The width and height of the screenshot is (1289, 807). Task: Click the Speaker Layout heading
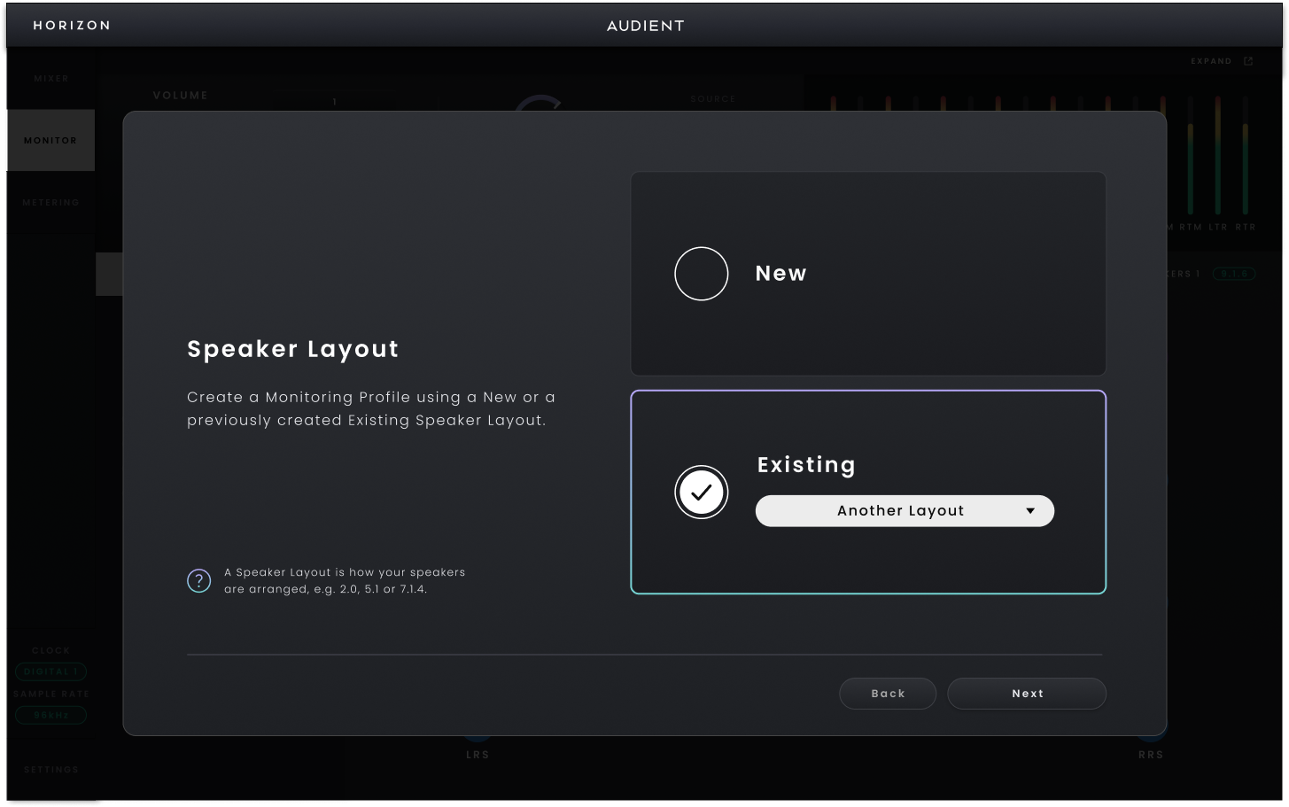(x=293, y=350)
